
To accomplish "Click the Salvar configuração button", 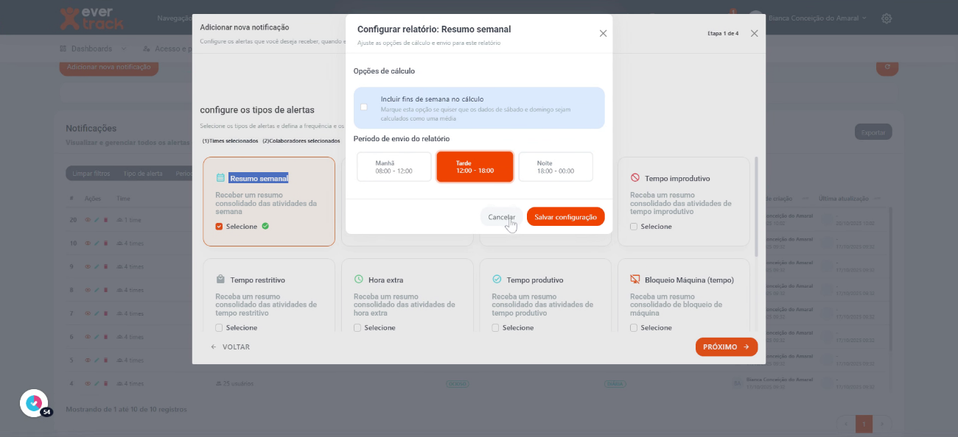I will click(x=565, y=217).
